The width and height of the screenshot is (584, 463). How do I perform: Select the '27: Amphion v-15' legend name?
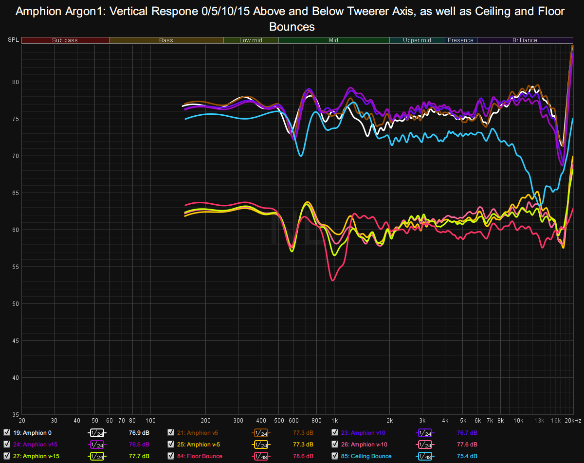(36, 456)
